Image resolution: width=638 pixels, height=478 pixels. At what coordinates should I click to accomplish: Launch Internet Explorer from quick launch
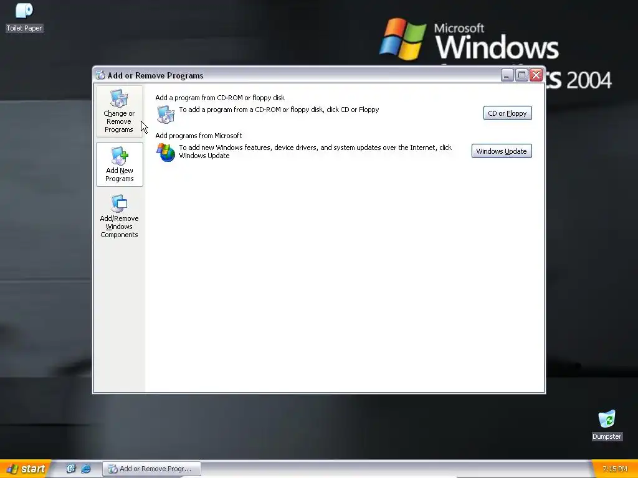(86, 469)
